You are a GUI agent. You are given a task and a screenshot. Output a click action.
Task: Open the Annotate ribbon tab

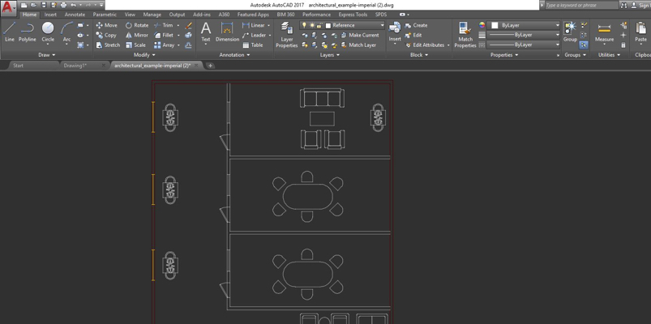point(75,15)
